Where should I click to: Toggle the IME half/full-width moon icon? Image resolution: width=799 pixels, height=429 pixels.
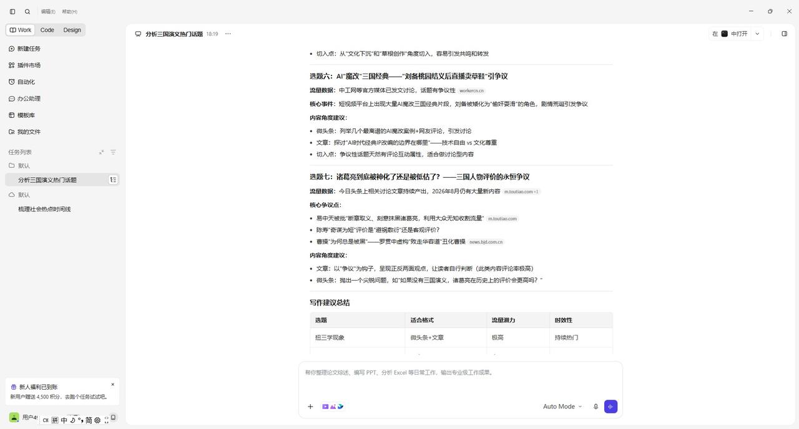(72, 420)
